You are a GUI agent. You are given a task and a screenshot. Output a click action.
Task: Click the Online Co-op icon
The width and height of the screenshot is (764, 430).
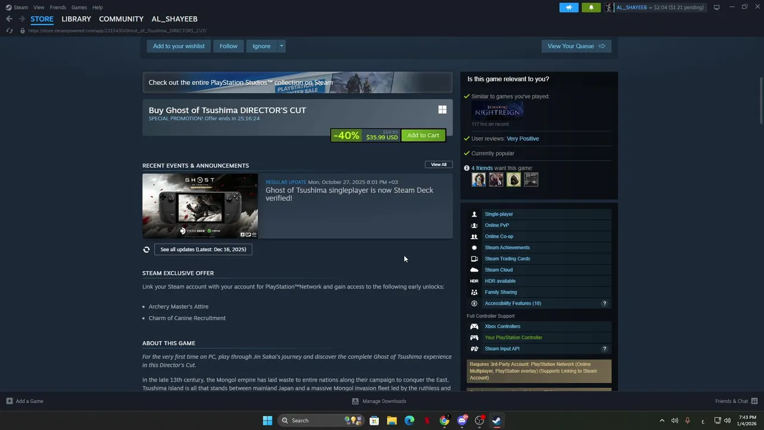(x=474, y=236)
